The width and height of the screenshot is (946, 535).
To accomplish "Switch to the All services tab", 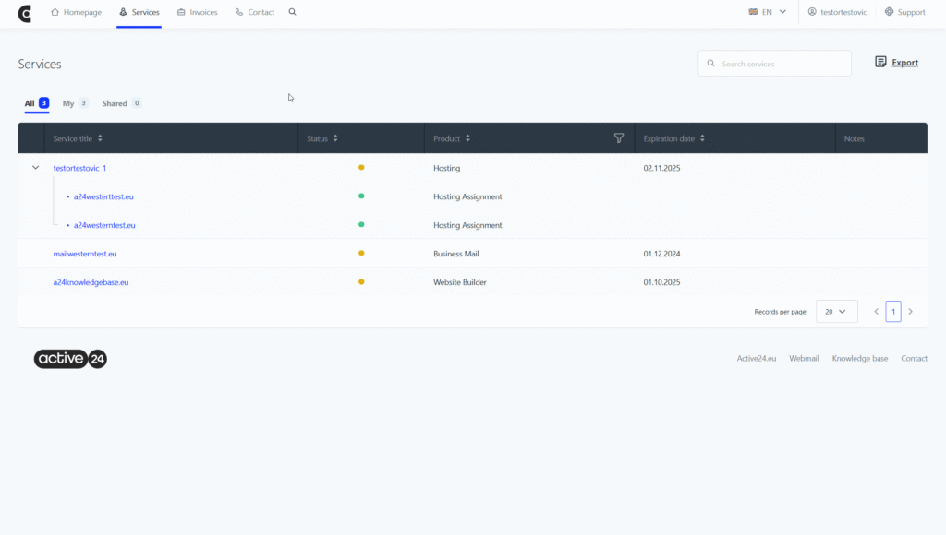I will (x=36, y=103).
